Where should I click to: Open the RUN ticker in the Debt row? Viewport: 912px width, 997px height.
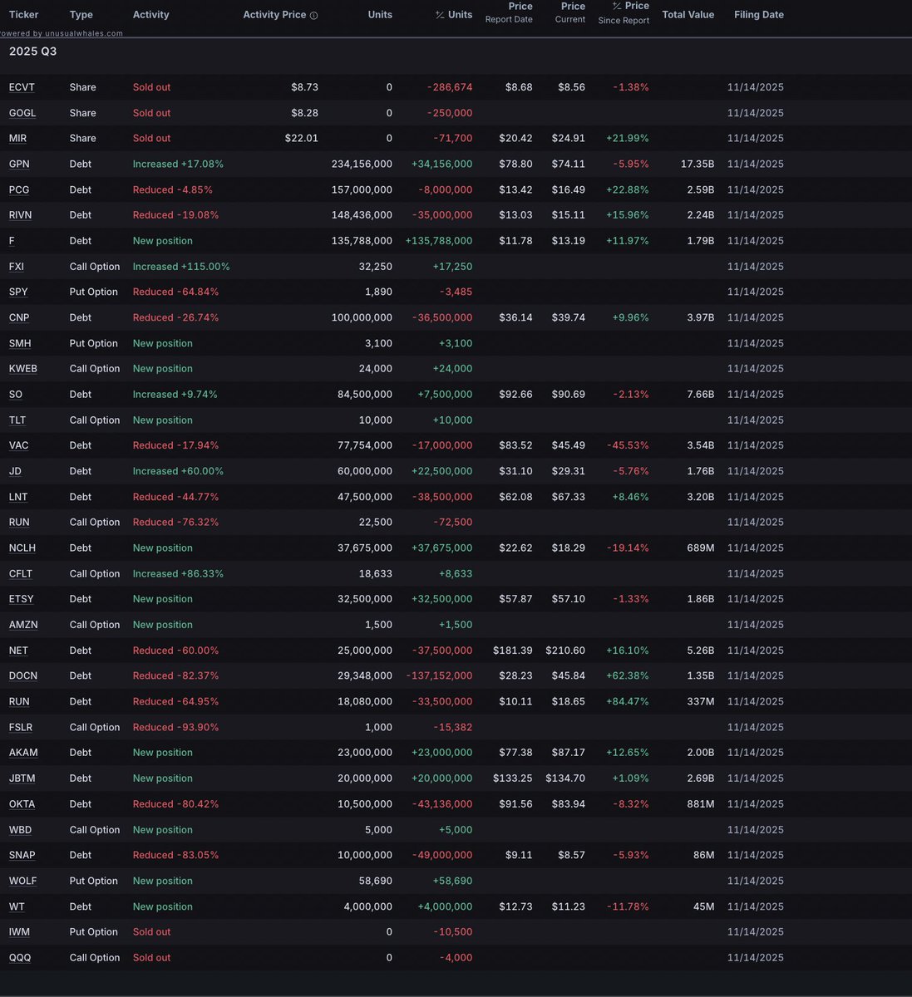tap(19, 702)
